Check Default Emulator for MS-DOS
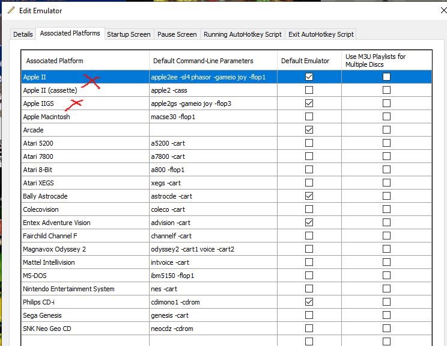The height and width of the screenshot is (346, 447). (309, 276)
